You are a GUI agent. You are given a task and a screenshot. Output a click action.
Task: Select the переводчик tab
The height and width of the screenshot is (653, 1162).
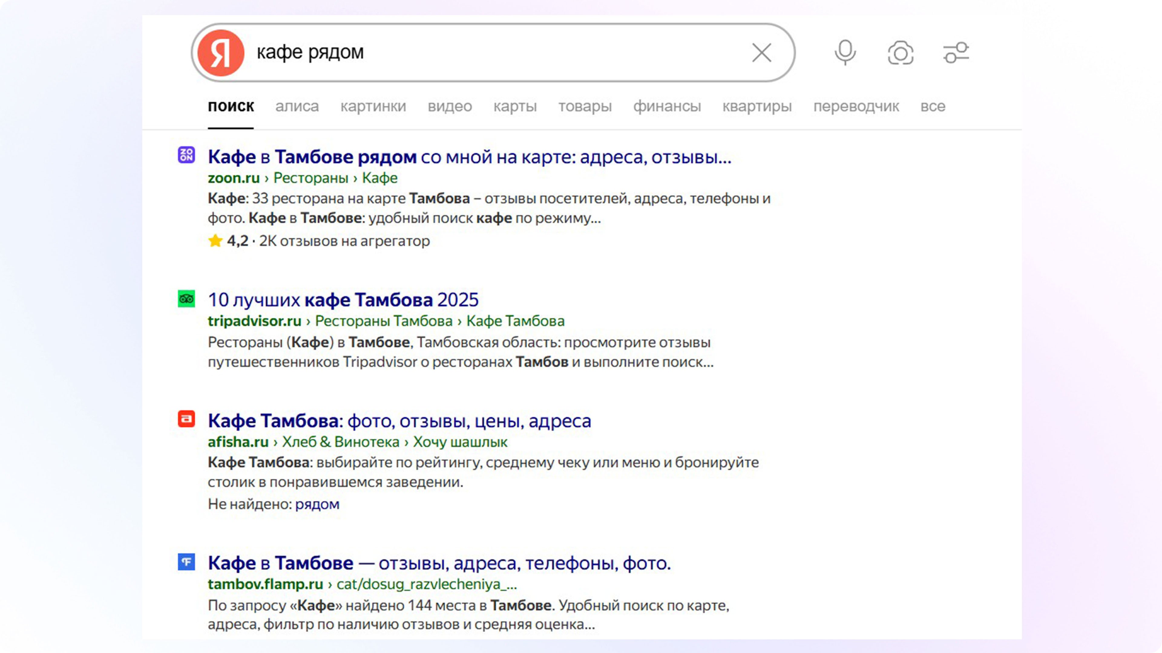(x=856, y=106)
